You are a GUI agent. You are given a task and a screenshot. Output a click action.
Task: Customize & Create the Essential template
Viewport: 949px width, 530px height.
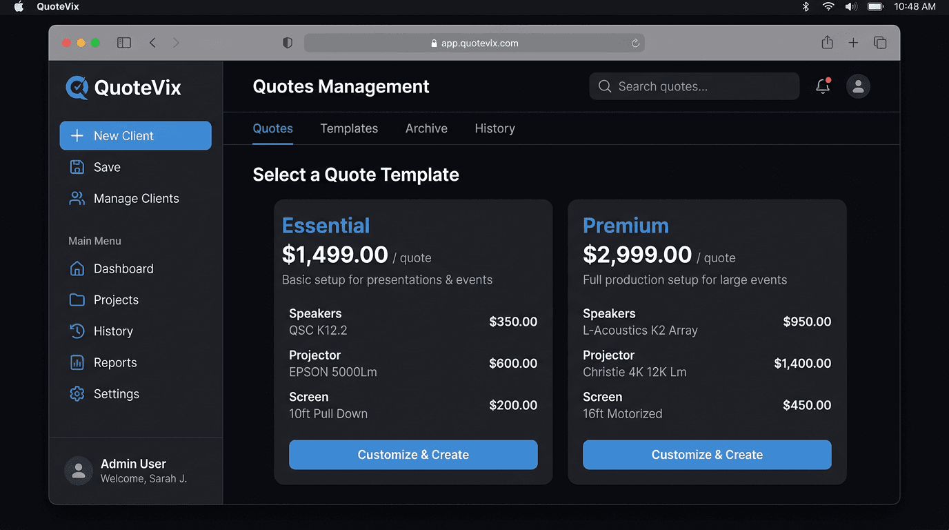coord(412,455)
